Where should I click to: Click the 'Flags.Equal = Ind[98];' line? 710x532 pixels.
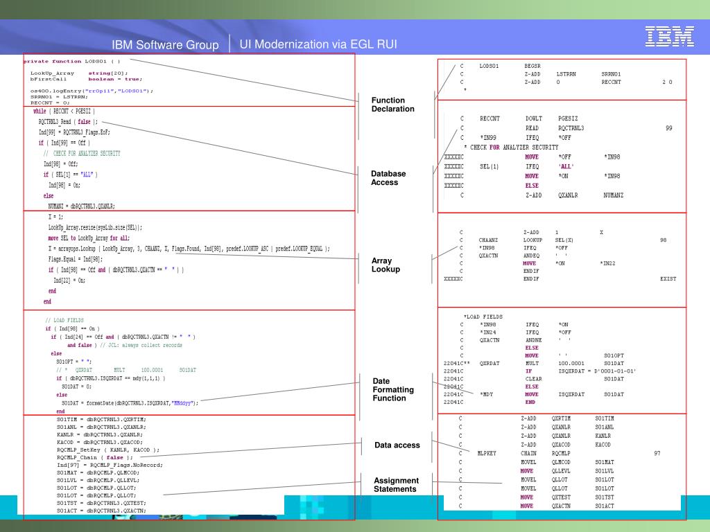[x=76, y=259]
